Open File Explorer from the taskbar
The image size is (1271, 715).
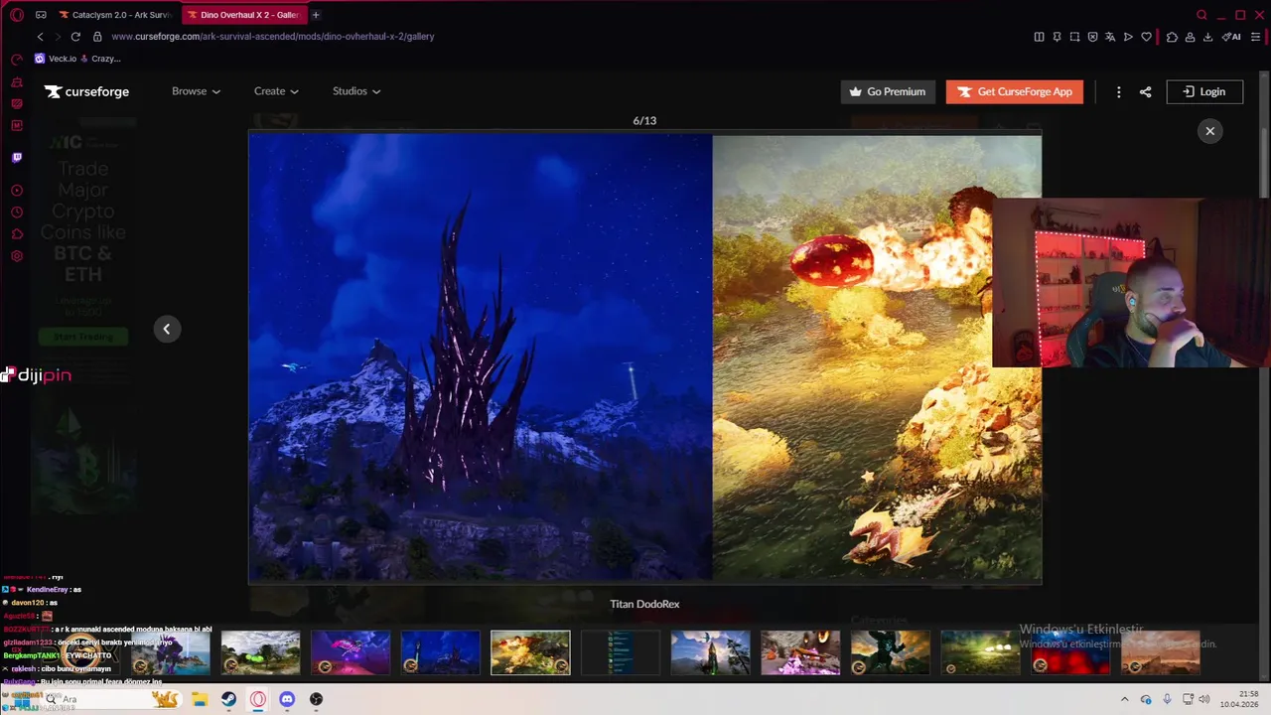tap(199, 699)
